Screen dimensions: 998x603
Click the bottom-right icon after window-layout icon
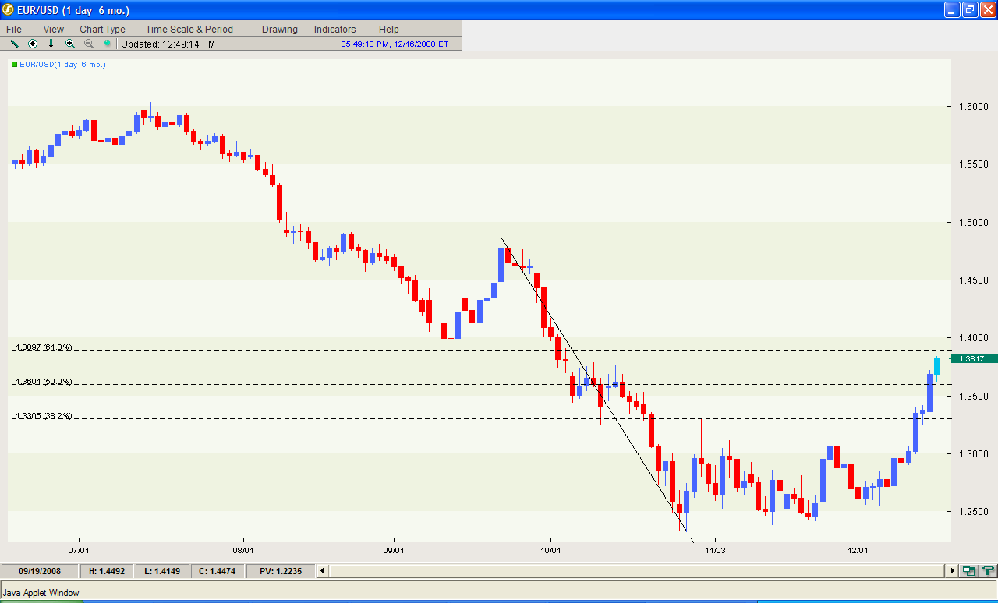point(988,570)
